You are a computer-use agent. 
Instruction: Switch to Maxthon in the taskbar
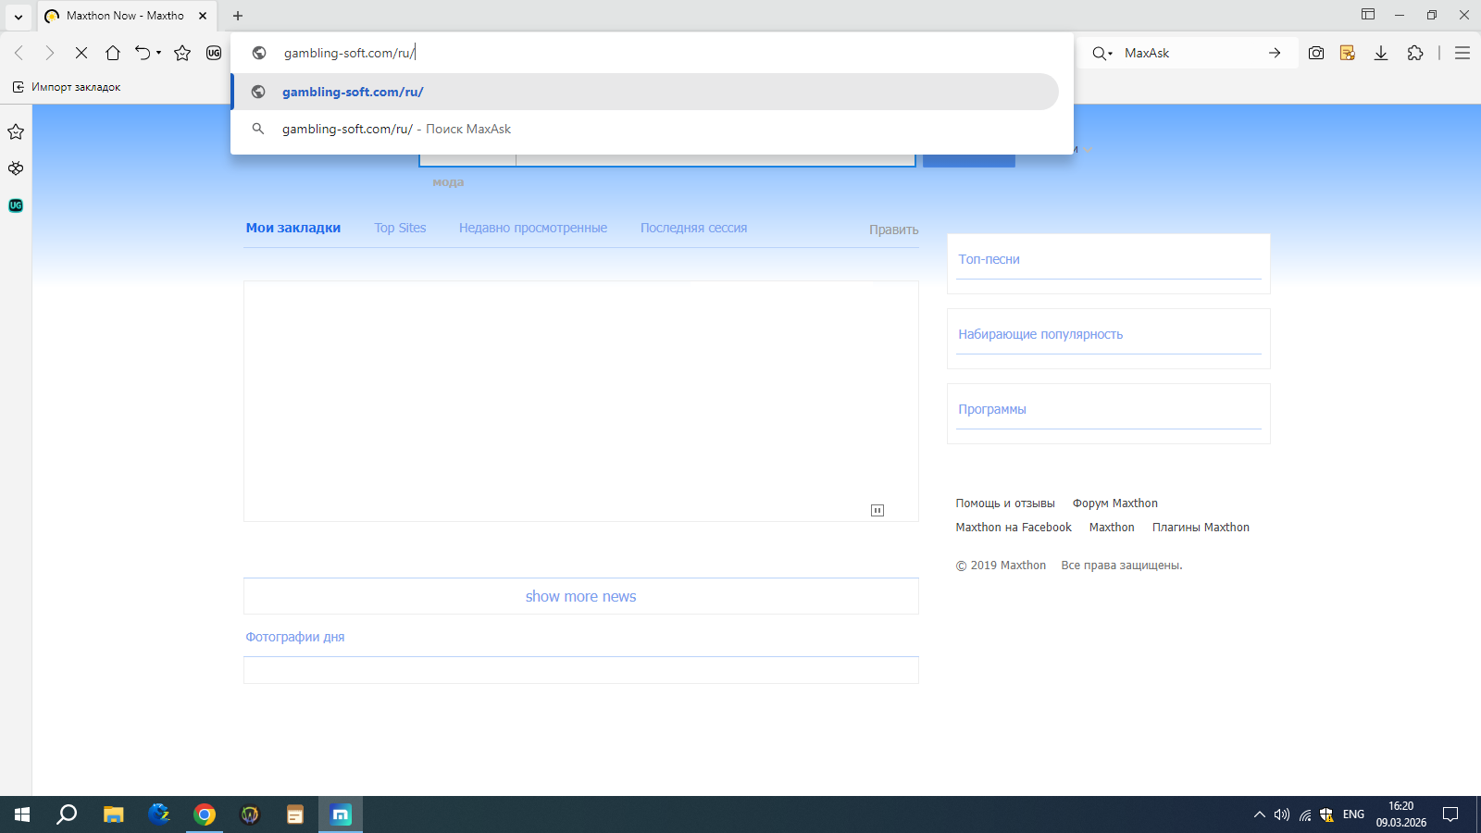(341, 814)
